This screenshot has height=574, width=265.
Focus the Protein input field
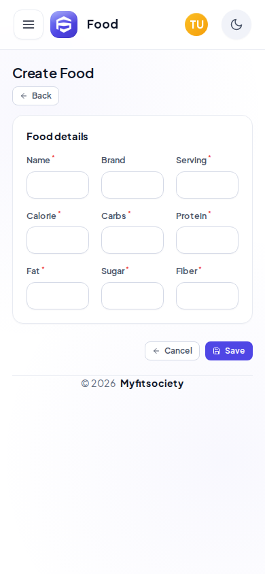(x=207, y=240)
